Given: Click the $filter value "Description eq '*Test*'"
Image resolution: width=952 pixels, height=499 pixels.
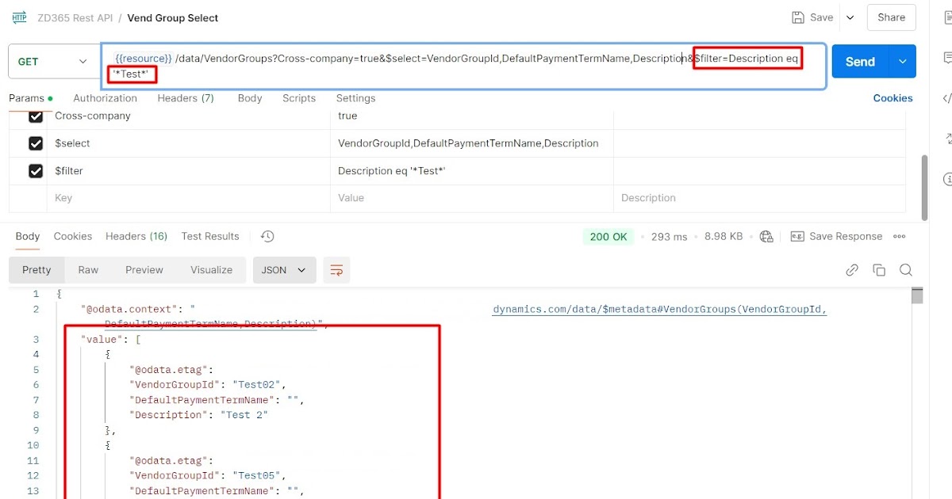Looking at the screenshot, I should point(392,171).
